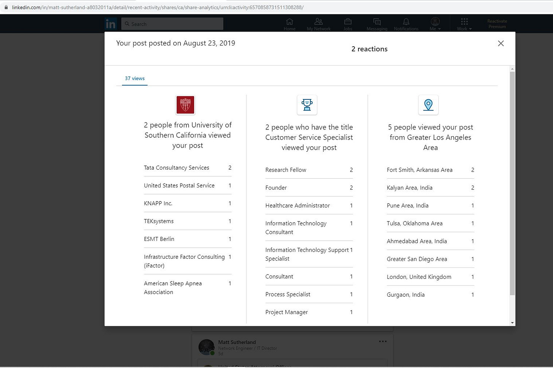The image size is (553, 368).
Task: Click 'Process Specialist' row
Action: tap(309, 294)
